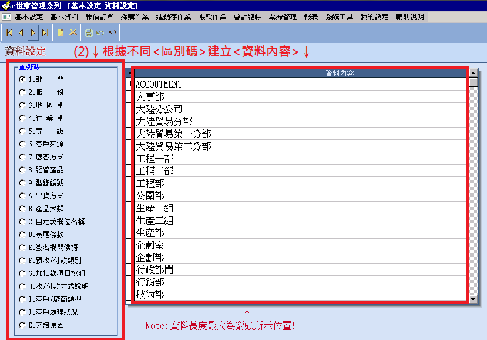Jump to the last record

pos(45,32)
